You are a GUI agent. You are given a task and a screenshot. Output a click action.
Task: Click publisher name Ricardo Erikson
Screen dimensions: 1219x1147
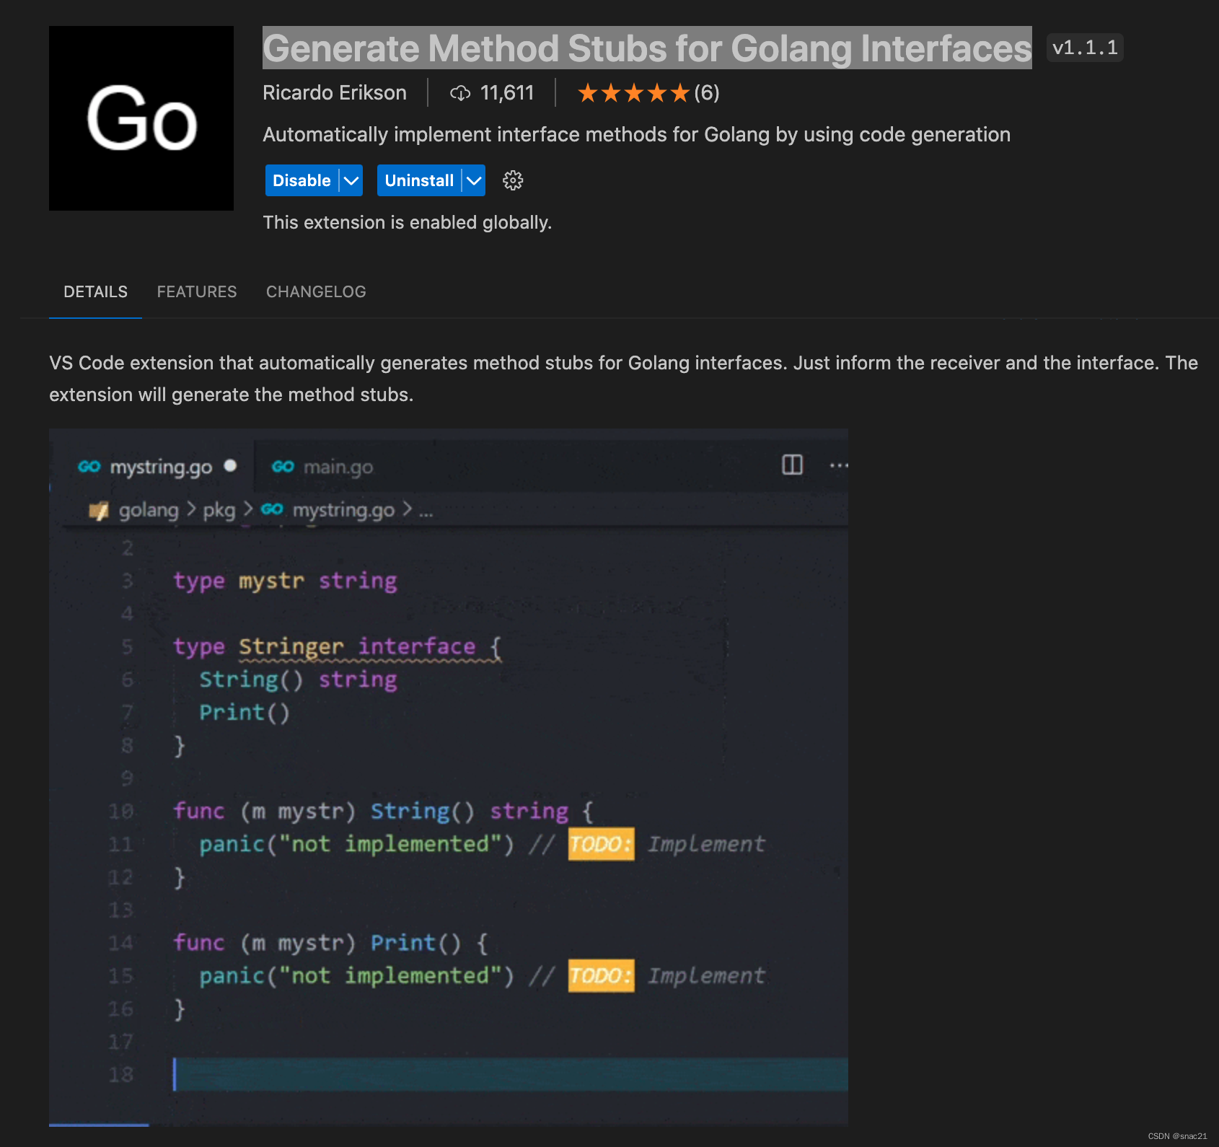pyautogui.click(x=335, y=93)
